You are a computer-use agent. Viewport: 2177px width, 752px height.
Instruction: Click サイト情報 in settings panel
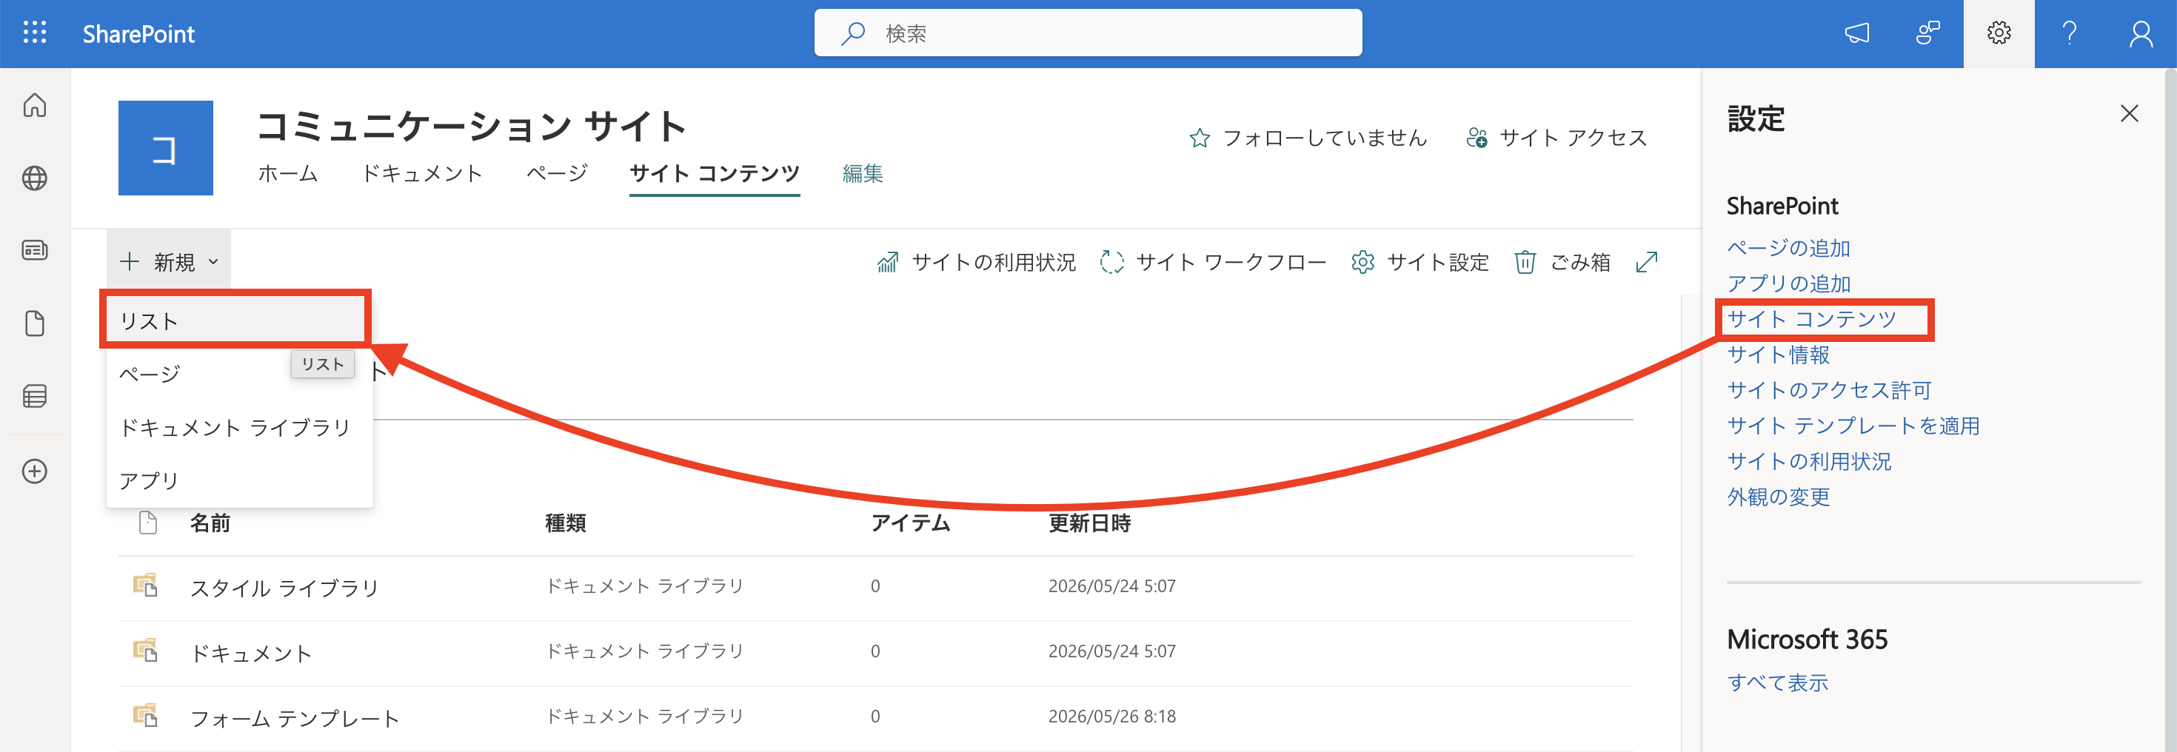(x=1778, y=354)
